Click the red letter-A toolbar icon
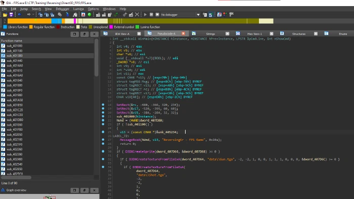 (83, 15)
